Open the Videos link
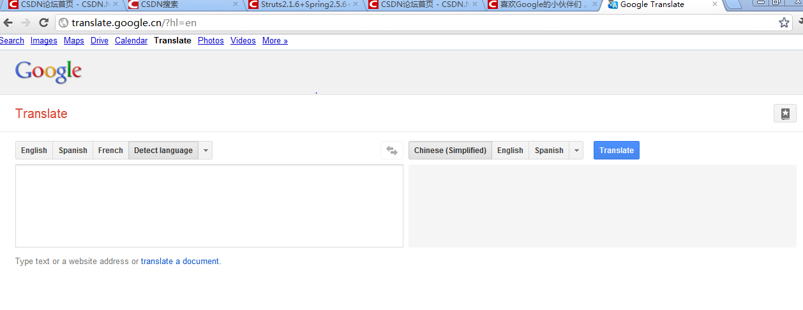Screen dimensions: 803x310 point(243,41)
